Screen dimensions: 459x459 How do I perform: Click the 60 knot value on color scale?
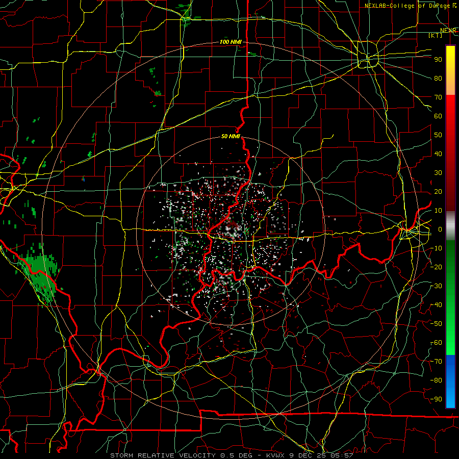tap(438, 116)
